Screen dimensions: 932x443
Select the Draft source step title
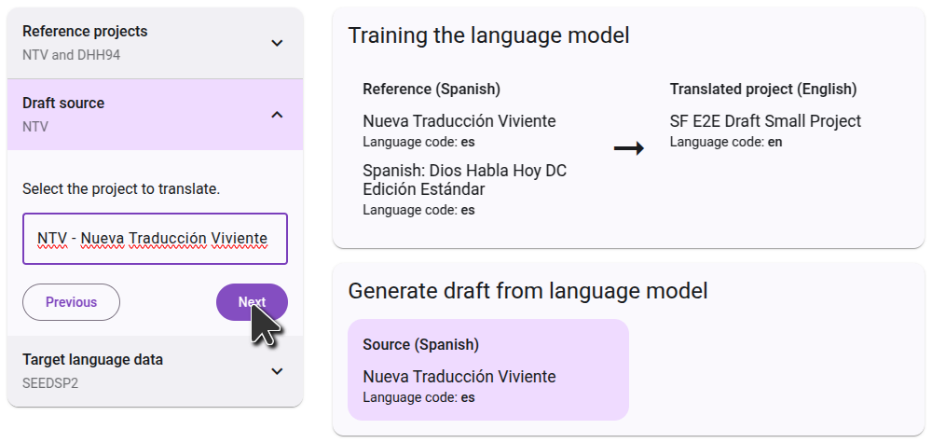coord(63,104)
